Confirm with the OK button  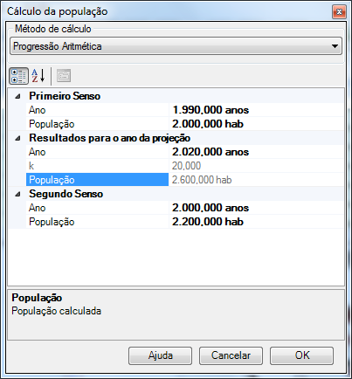click(301, 355)
